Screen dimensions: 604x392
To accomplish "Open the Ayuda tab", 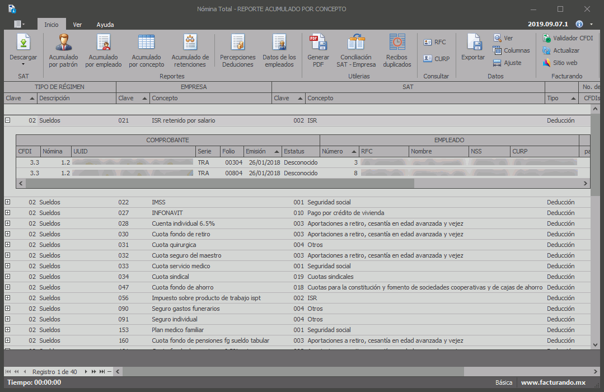I will click(x=105, y=25).
